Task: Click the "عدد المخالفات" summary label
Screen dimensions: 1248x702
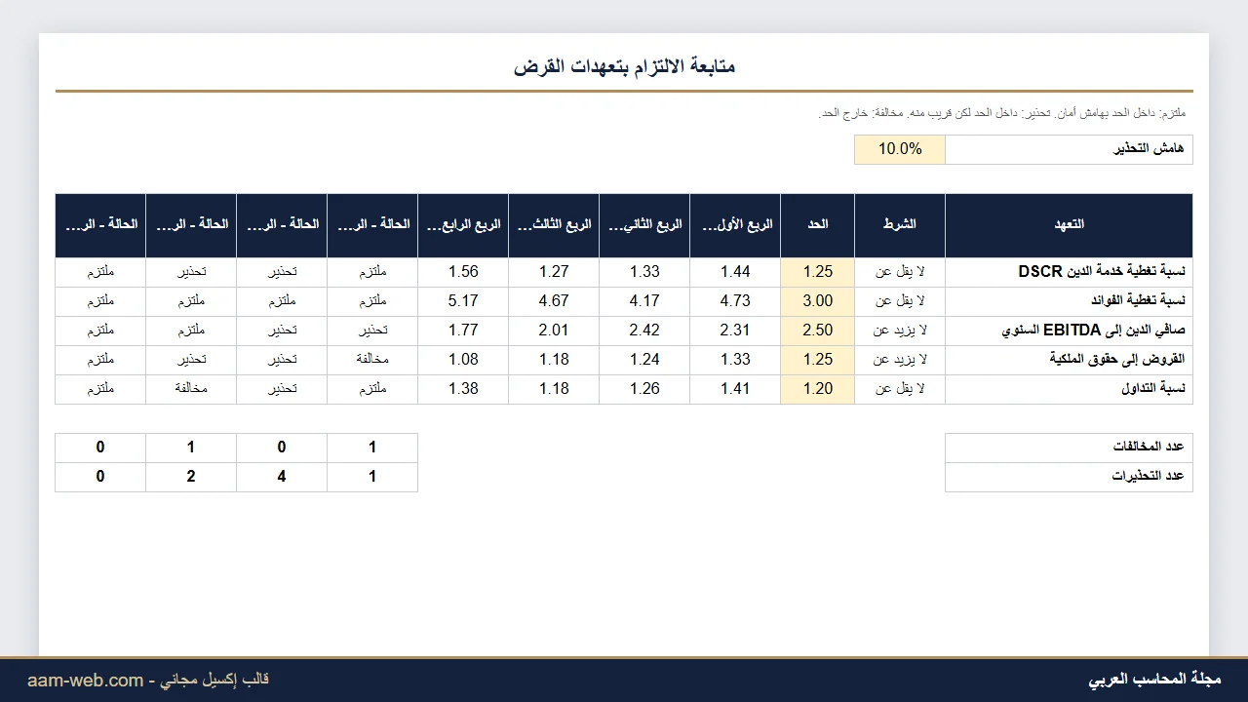Action: point(1069,448)
